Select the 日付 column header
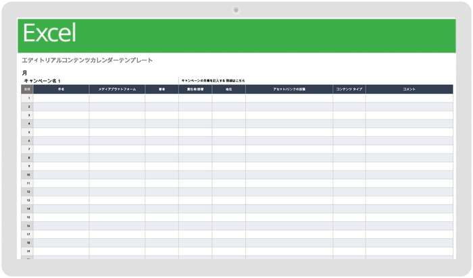 click(27, 89)
